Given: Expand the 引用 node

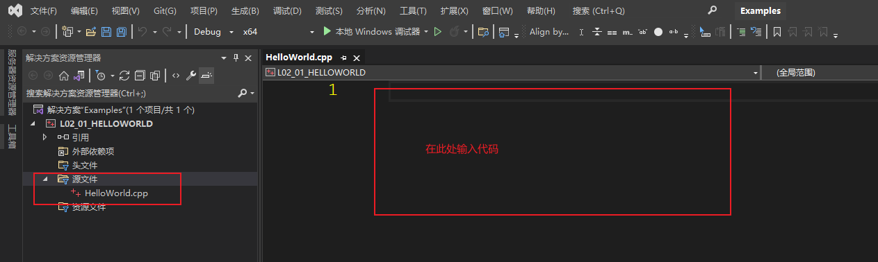Looking at the screenshot, I should (45, 137).
